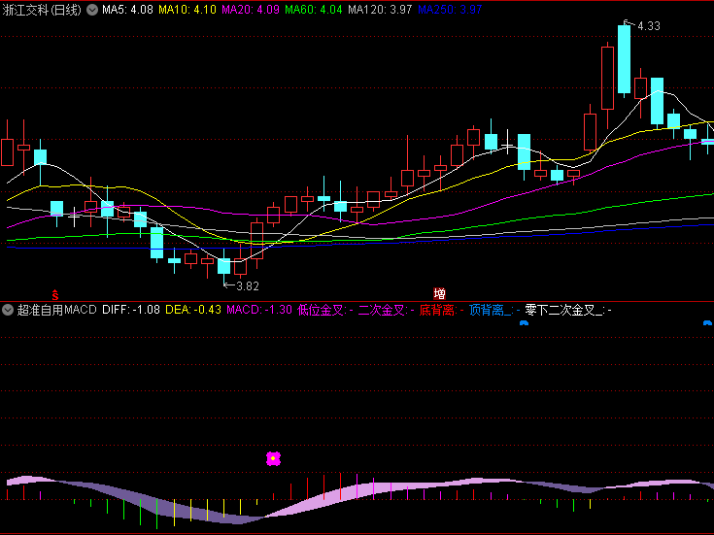This screenshot has width=714, height=535.
Task: Expand MACD indicator panel dropdown arrow
Action: (x=8, y=310)
